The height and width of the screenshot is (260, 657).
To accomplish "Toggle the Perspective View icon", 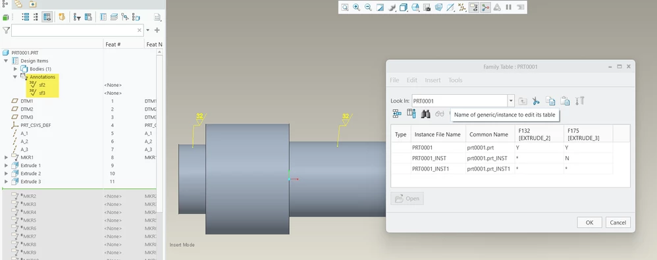I will click(438, 7).
